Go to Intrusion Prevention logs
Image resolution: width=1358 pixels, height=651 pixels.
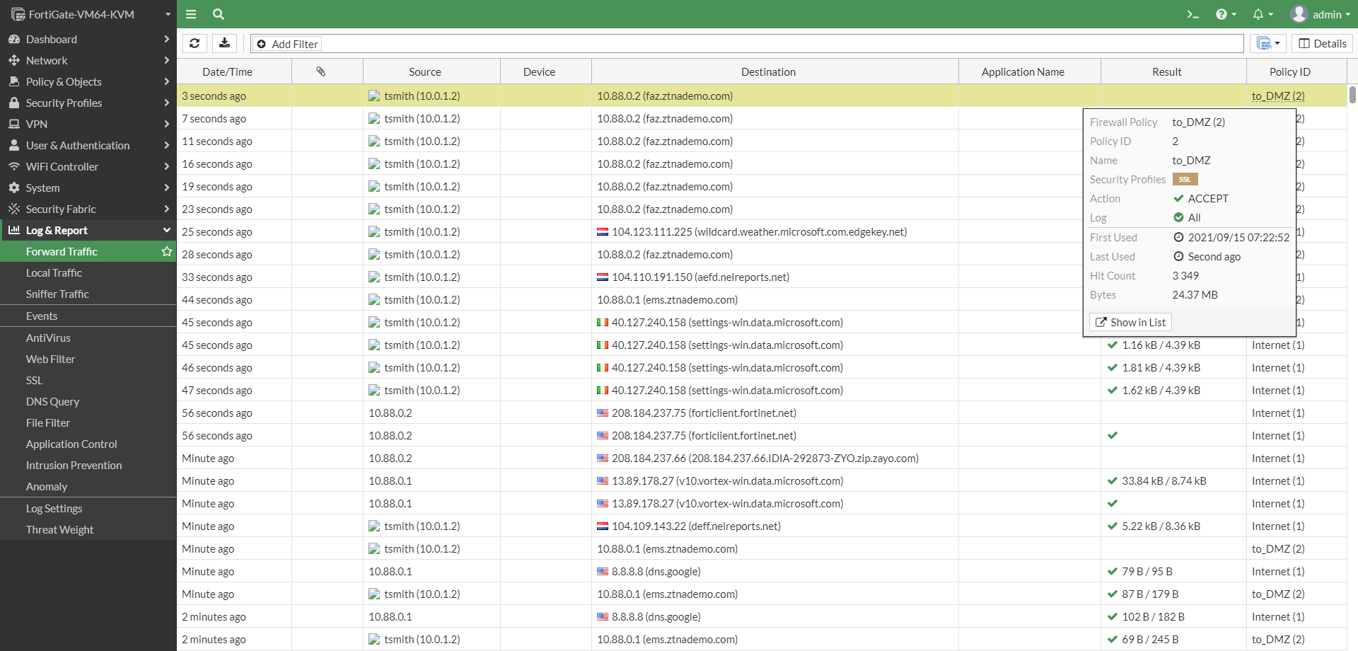[x=74, y=465]
